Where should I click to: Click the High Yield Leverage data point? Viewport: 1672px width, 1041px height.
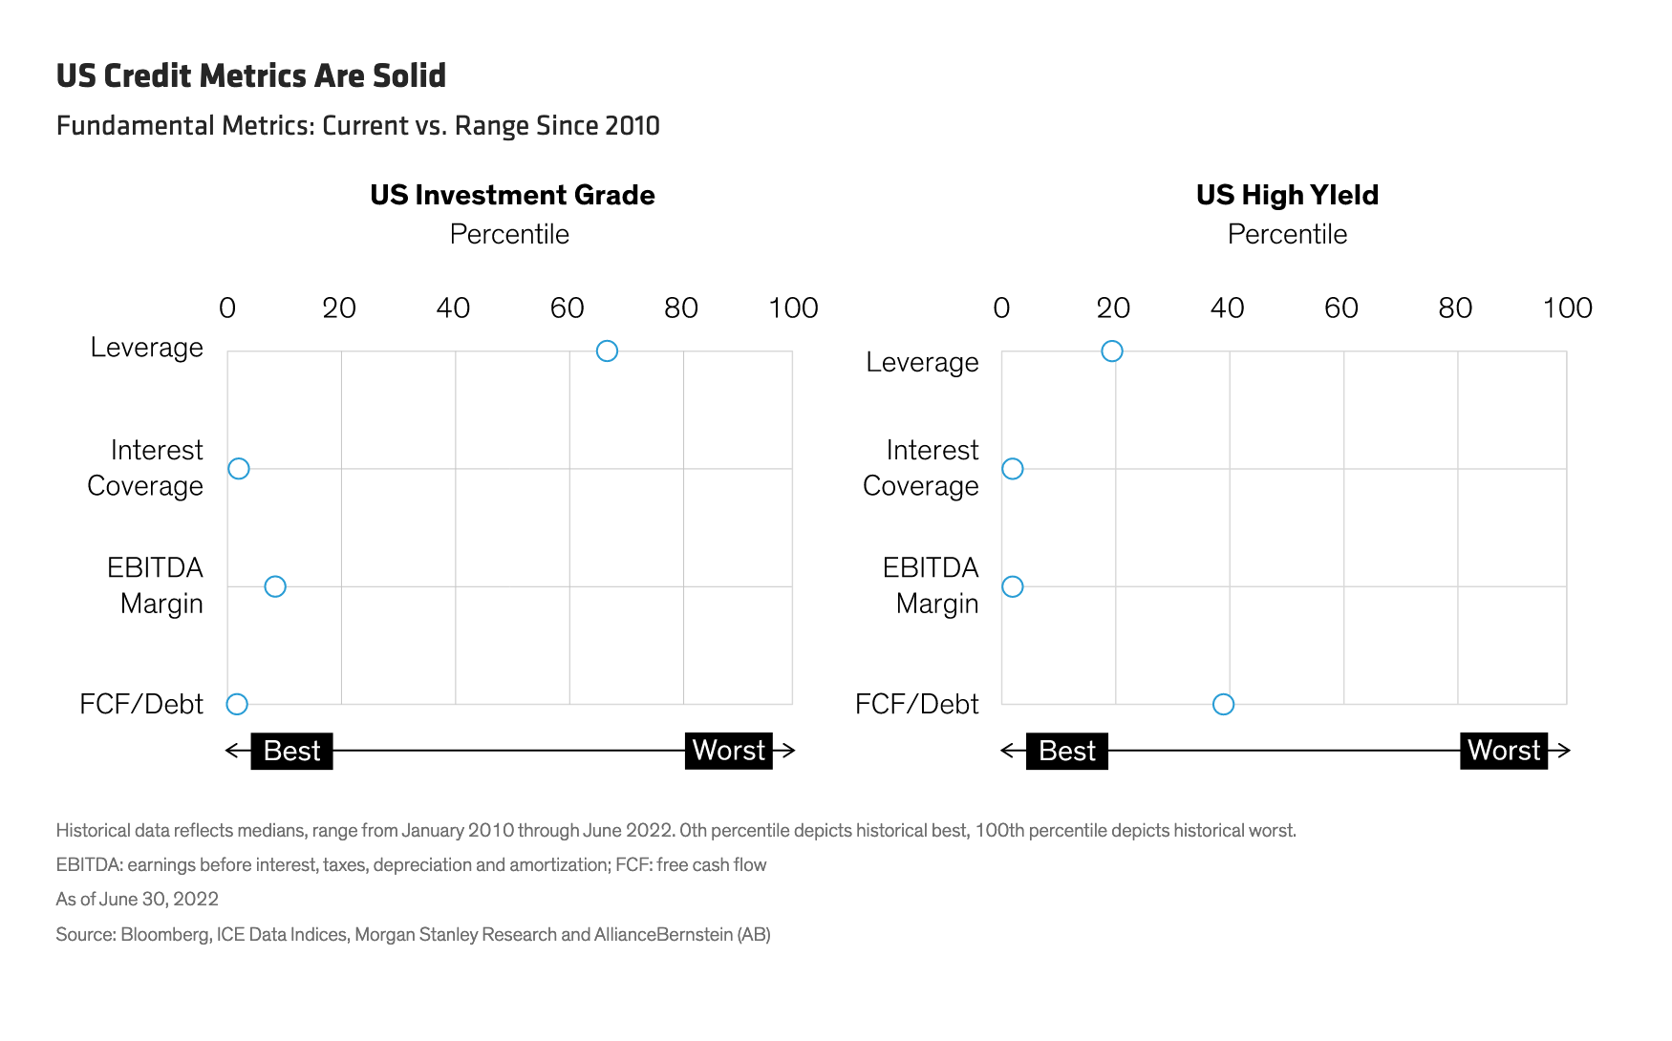(1112, 351)
